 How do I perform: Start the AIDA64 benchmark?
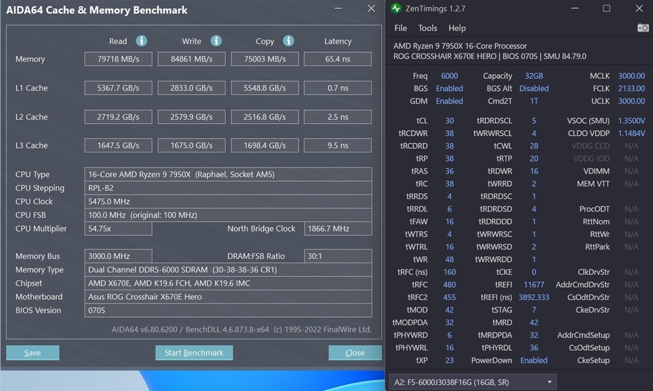[x=194, y=353]
